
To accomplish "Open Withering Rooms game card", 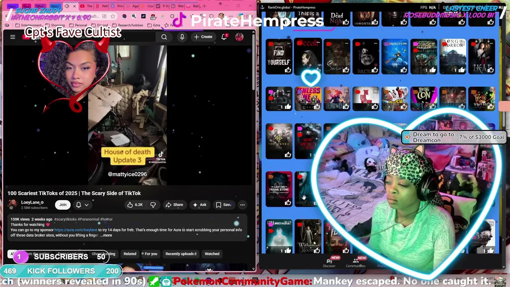I will [x=308, y=237].
